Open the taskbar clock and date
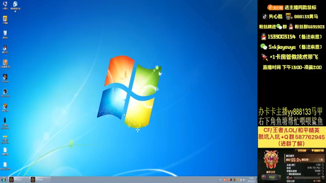Screen dimensions: 326x183 click(251, 180)
